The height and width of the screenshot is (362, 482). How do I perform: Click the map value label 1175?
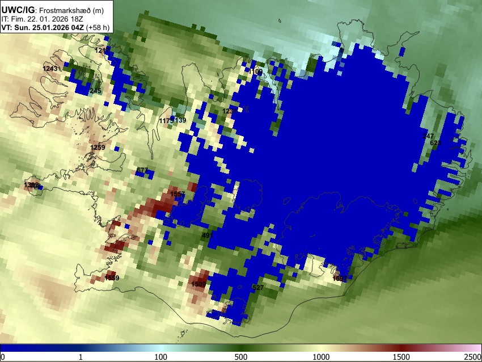point(166,120)
